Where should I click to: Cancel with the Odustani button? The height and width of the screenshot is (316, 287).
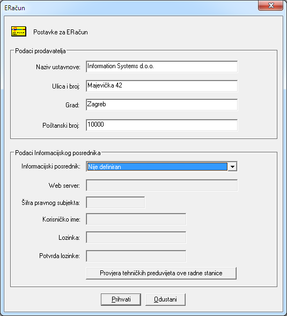[165, 299]
